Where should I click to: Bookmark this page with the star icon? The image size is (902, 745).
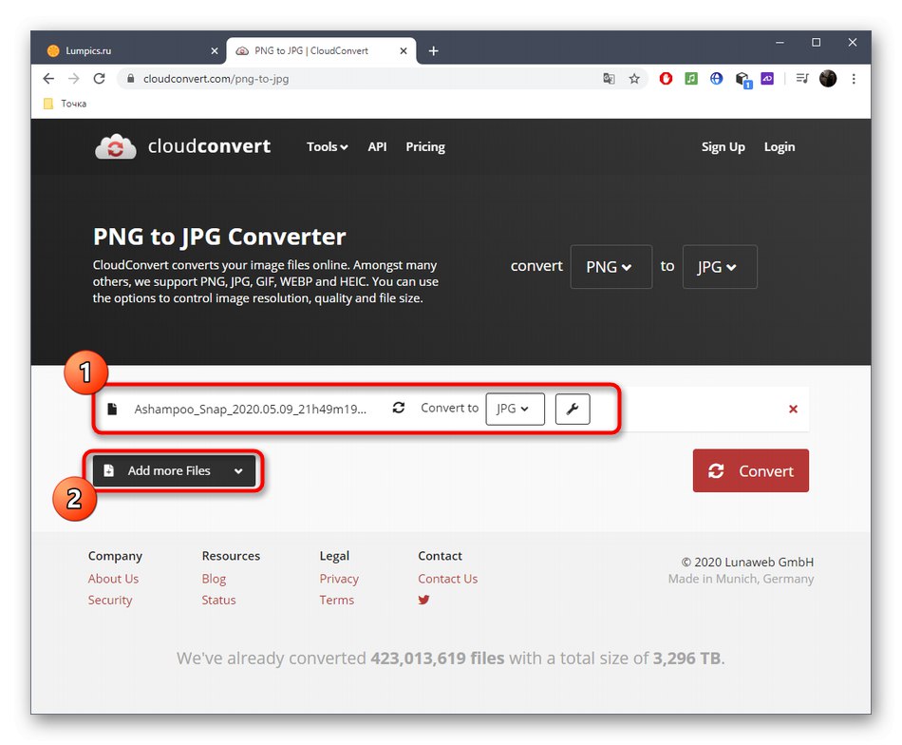pos(634,78)
